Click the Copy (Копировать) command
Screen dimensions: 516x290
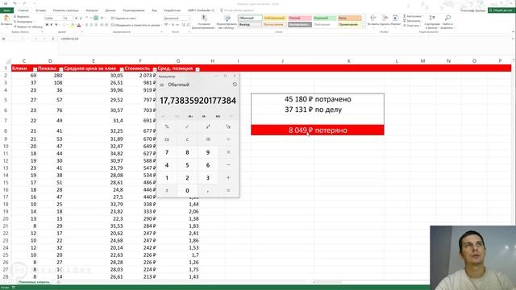click(x=23, y=22)
